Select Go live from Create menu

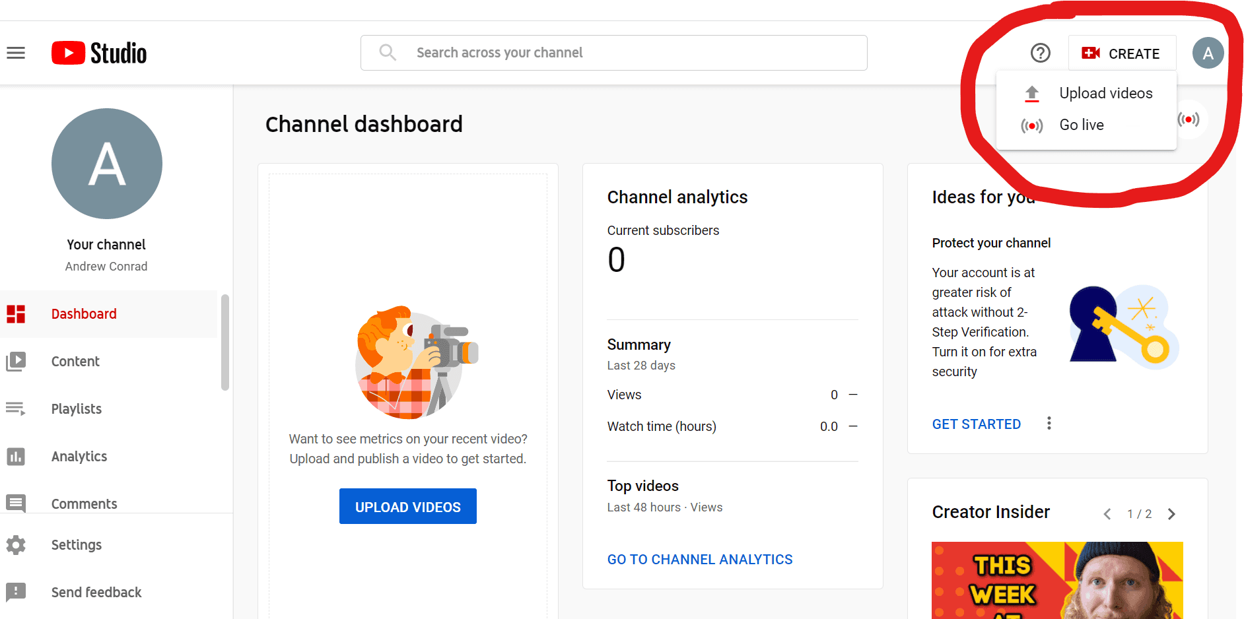[1081, 125]
